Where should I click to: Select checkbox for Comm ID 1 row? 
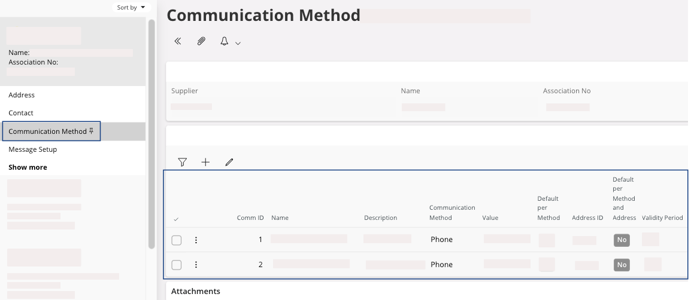[x=176, y=240]
